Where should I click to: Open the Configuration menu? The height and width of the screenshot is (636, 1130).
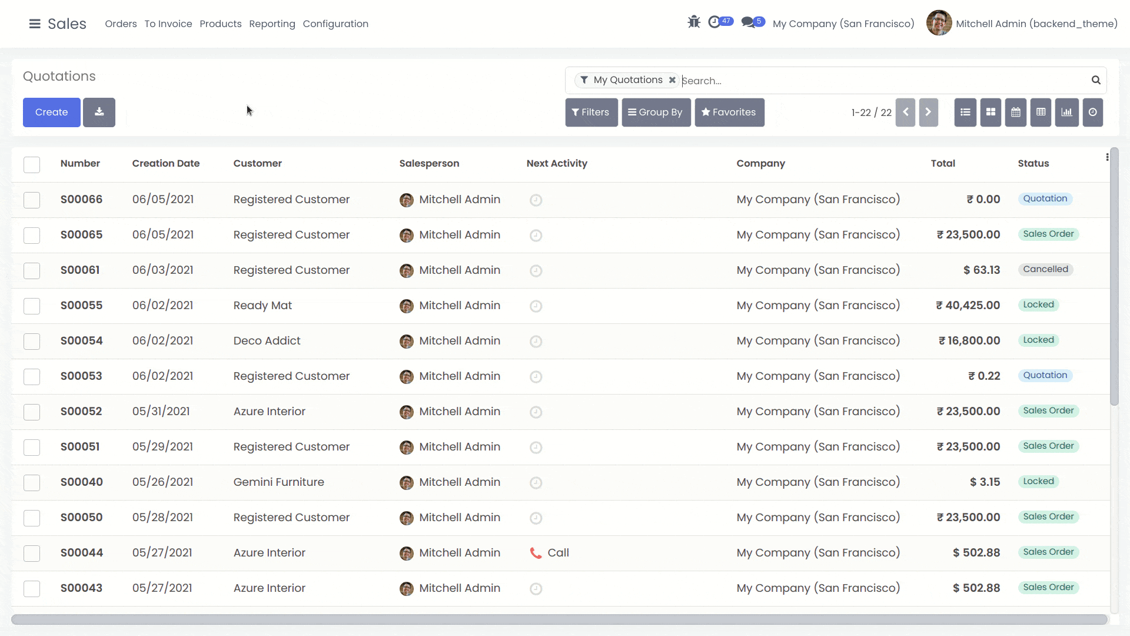click(x=335, y=24)
